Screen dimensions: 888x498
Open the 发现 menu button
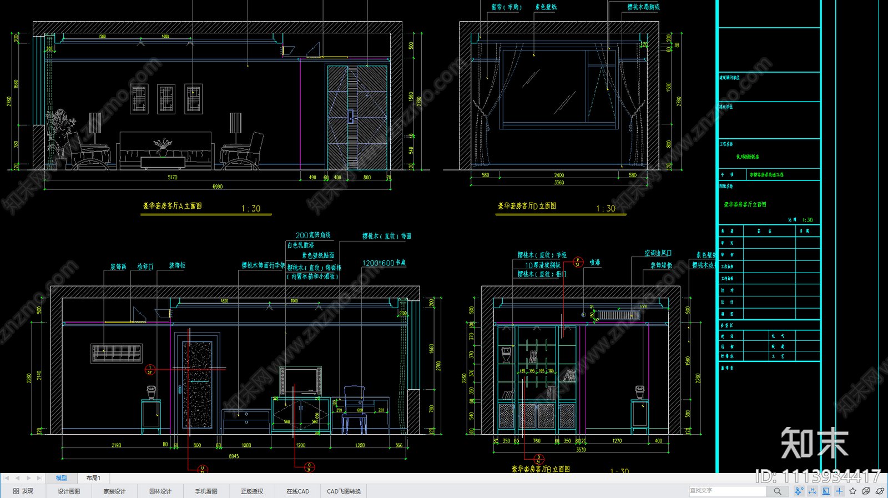coord(23,491)
